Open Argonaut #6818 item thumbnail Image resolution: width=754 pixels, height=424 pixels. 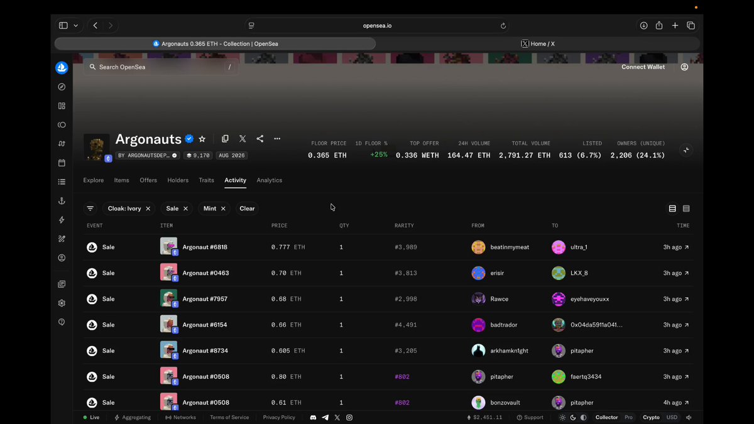tap(168, 246)
